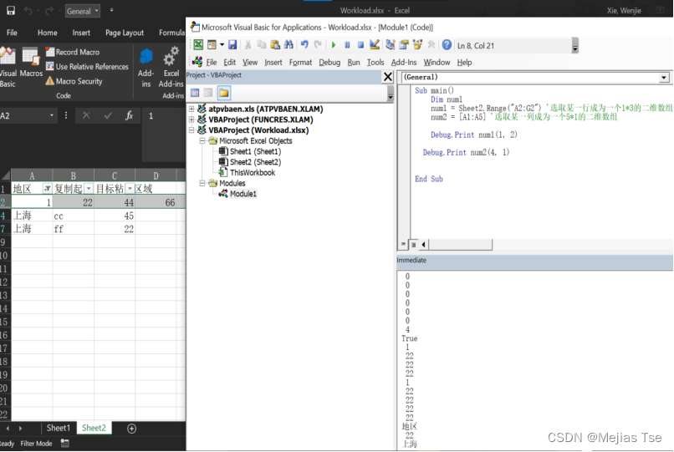The image size is (674, 452).
Task: Save the workbook from the VBA toolbar
Action: tap(232, 44)
